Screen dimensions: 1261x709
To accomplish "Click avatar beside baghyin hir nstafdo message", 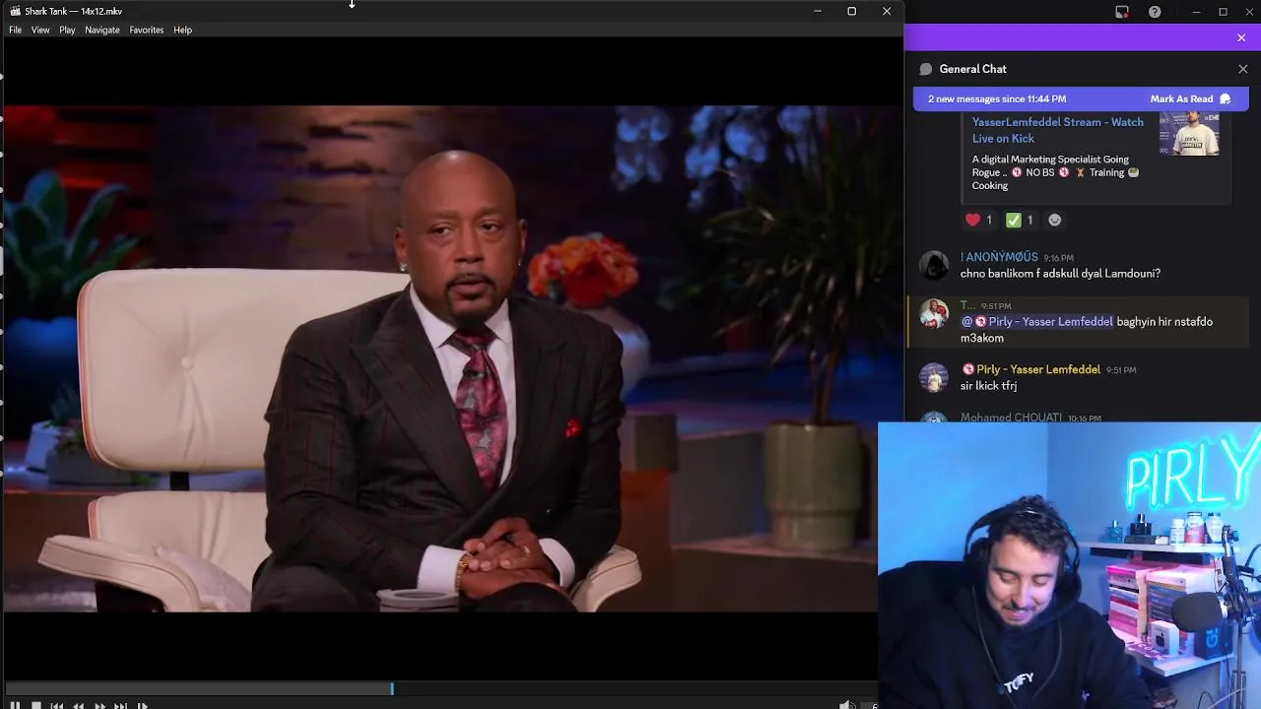I will (933, 313).
